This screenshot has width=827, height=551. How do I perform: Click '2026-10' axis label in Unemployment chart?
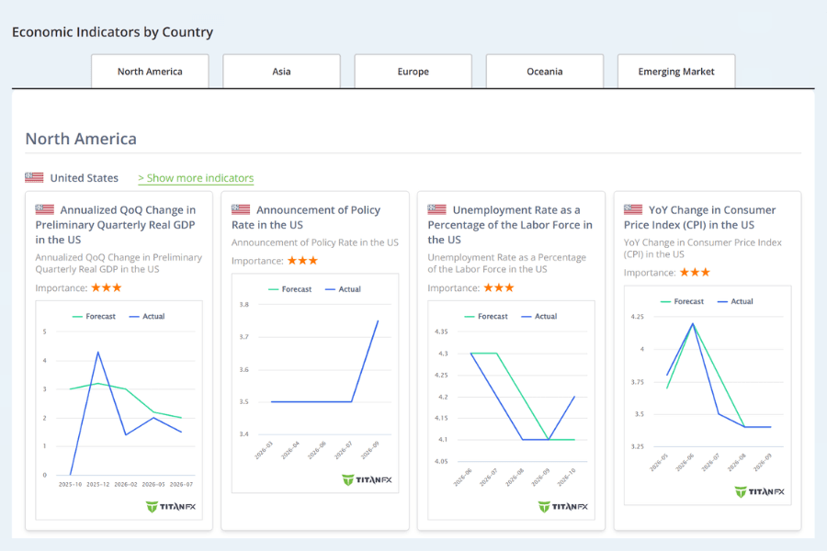click(566, 477)
